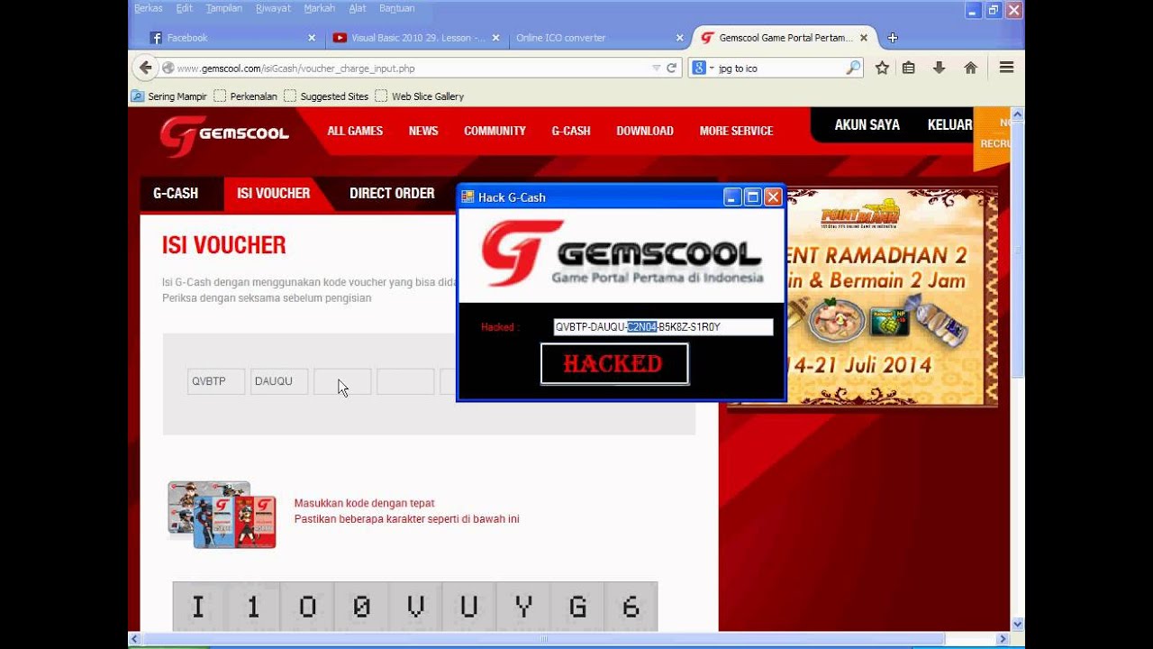Open the MORE SERVICE navigation link
Viewport: 1153px width, 649px height.
coord(736,131)
